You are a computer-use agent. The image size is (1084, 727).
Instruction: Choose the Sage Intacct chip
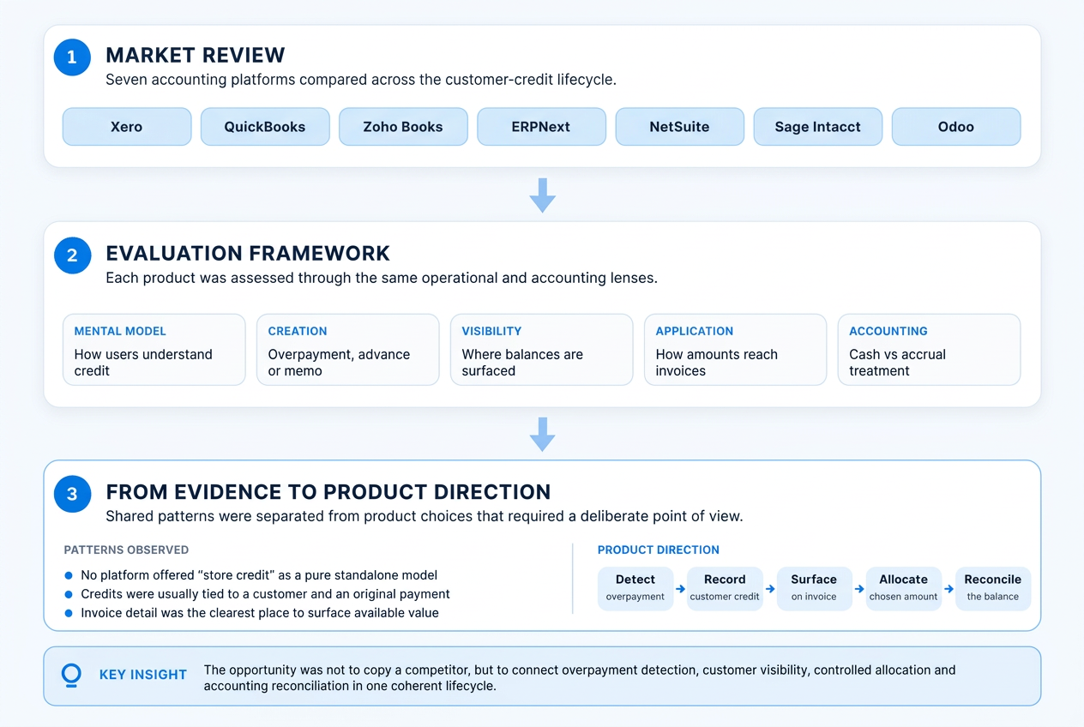(818, 126)
